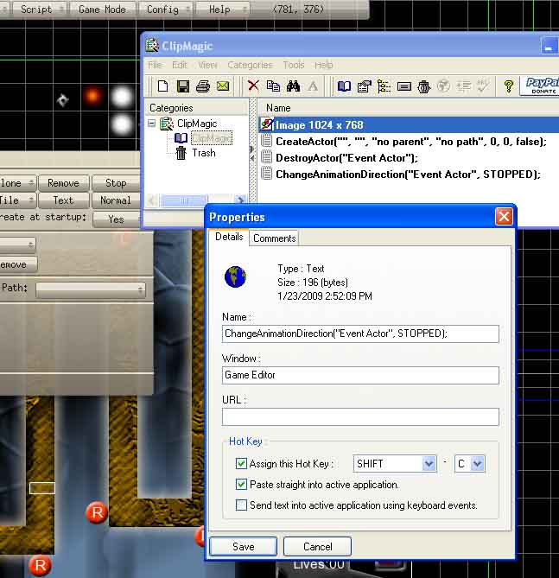Click the Text button in actor panel
Screen dimensions: 559x578
pyautogui.click(x=63, y=200)
